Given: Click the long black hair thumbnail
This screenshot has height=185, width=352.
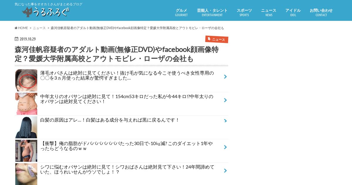Looking at the screenshot, I should tap(26, 127).
